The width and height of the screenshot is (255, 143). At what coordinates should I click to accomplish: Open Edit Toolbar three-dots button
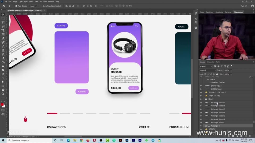(3, 98)
